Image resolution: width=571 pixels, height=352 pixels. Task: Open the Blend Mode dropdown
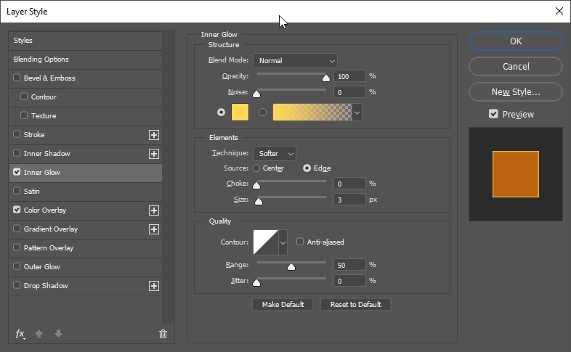point(295,61)
